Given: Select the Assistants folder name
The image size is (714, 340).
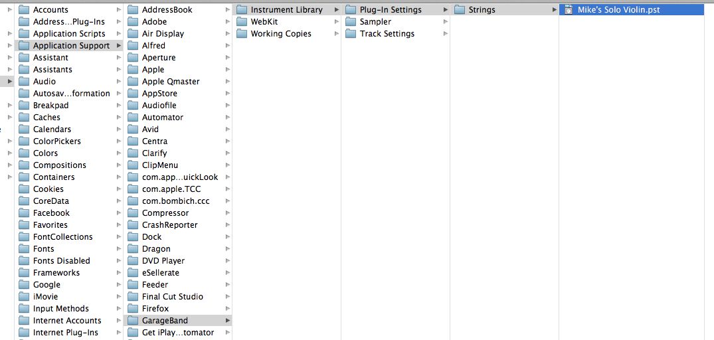Looking at the screenshot, I should pyautogui.click(x=52, y=70).
